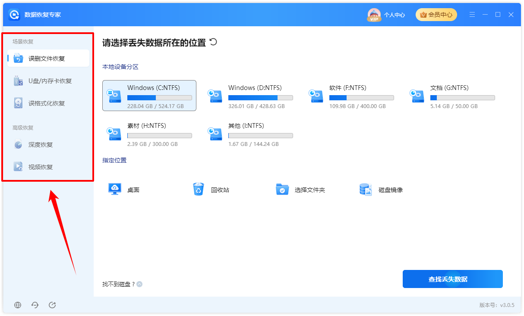
Task: Open the globe language icon
Action: (18, 305)
